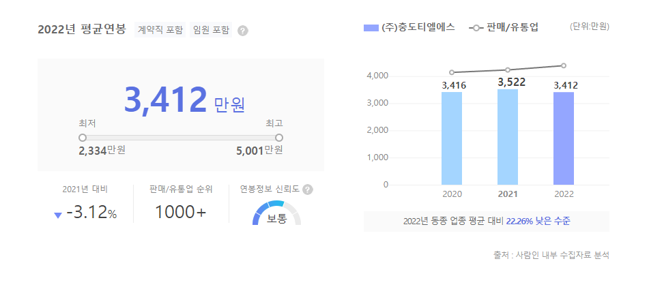Image resolution: width=649 pixels, height=289 pixels.
Task: Click the downward triangle beside -3.12%
Action: [x=58, y=215]
